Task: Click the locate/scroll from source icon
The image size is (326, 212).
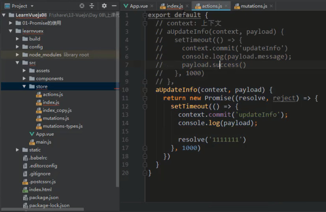Action: pyautogui.click(x=82, y=6)
